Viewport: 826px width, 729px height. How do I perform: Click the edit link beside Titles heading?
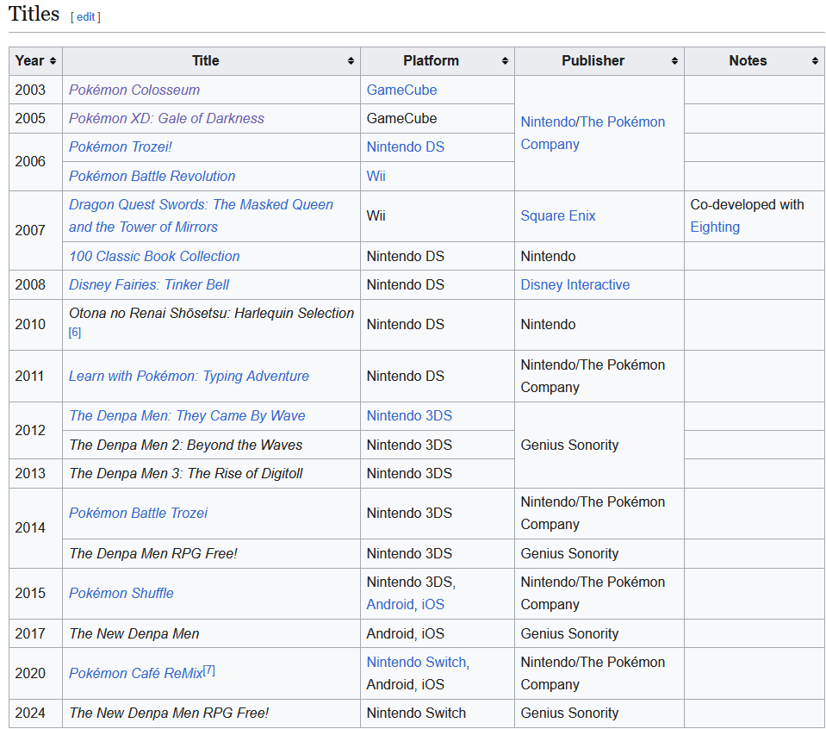click(85, 17)
